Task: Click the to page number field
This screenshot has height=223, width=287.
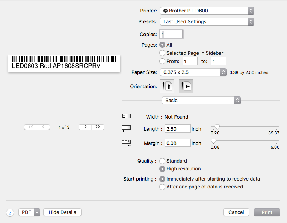Action: click(218, 61)
